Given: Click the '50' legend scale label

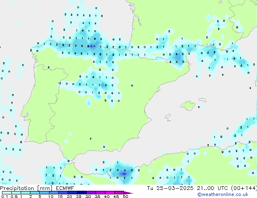Looking at the screenshot, I should click(125, 196).
